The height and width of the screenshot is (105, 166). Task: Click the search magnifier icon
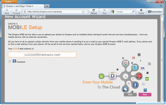pos(133,11)
